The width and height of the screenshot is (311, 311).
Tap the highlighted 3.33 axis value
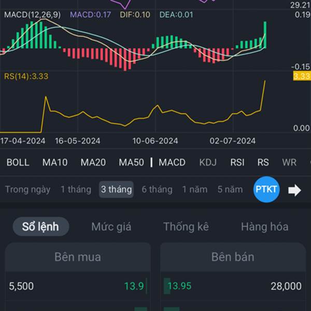pyautogui.click(x=302, y=76)
